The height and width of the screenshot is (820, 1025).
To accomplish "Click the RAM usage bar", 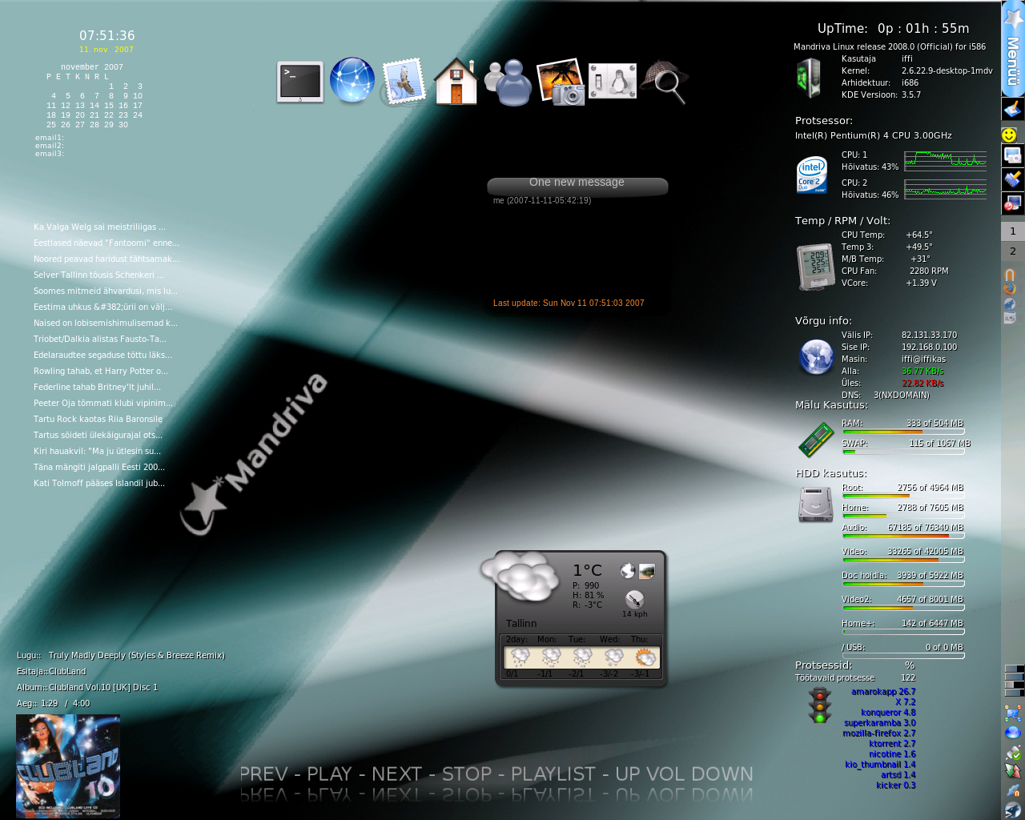I will pos(903,432).
